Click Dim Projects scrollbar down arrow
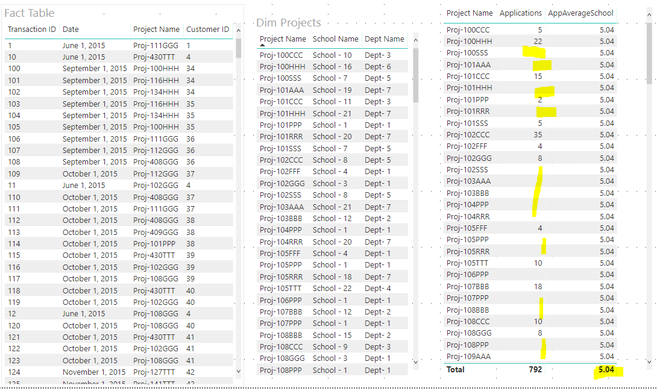This screenshot has width=657, height=391. pos(416,362)
